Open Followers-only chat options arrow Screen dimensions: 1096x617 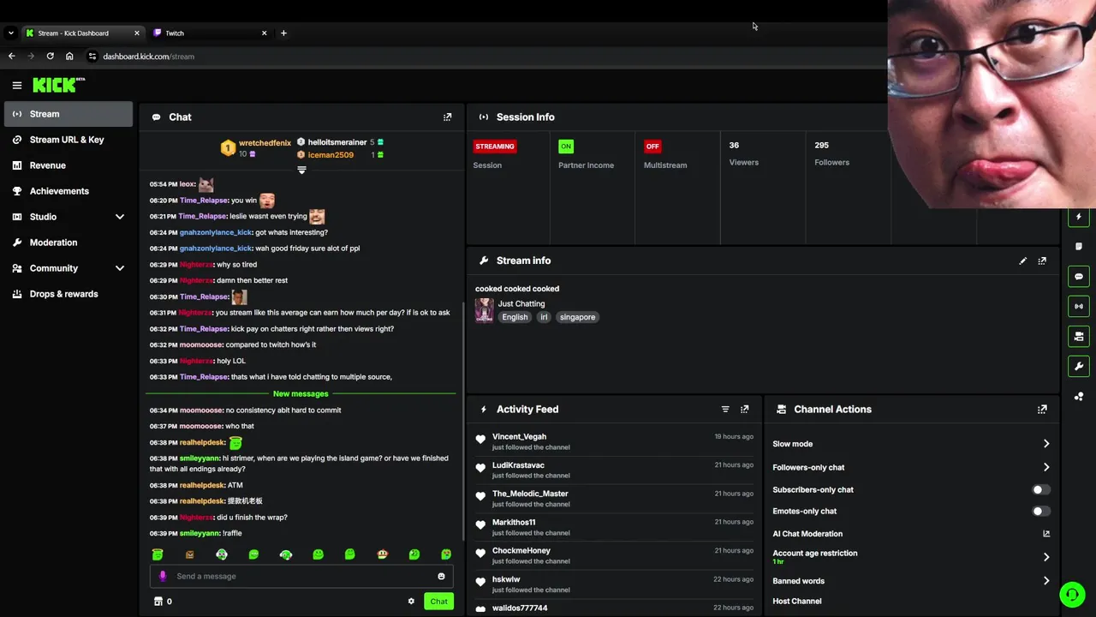tap(1045, 468)
